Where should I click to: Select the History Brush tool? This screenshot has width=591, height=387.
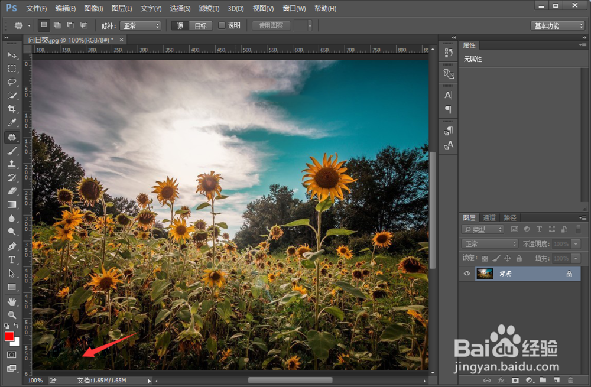[x=12, y=177]
